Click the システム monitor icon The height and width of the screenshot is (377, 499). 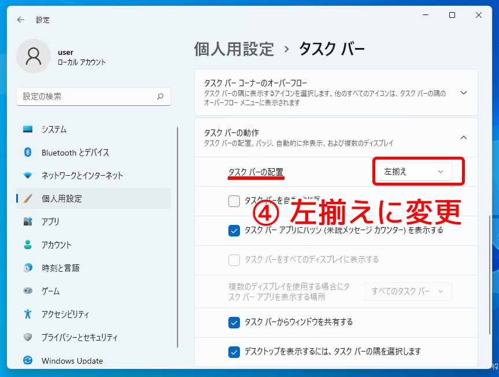point(28,129)
